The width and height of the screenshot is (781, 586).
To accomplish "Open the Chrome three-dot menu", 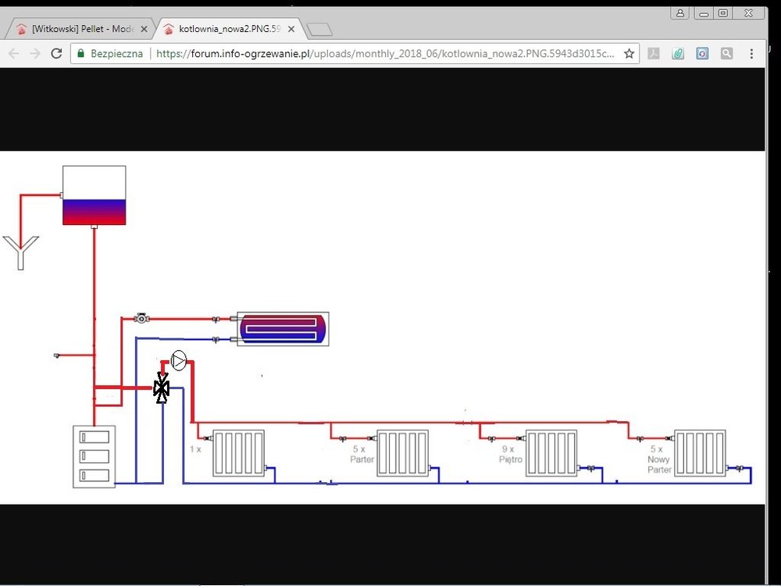I will (751, 54).
